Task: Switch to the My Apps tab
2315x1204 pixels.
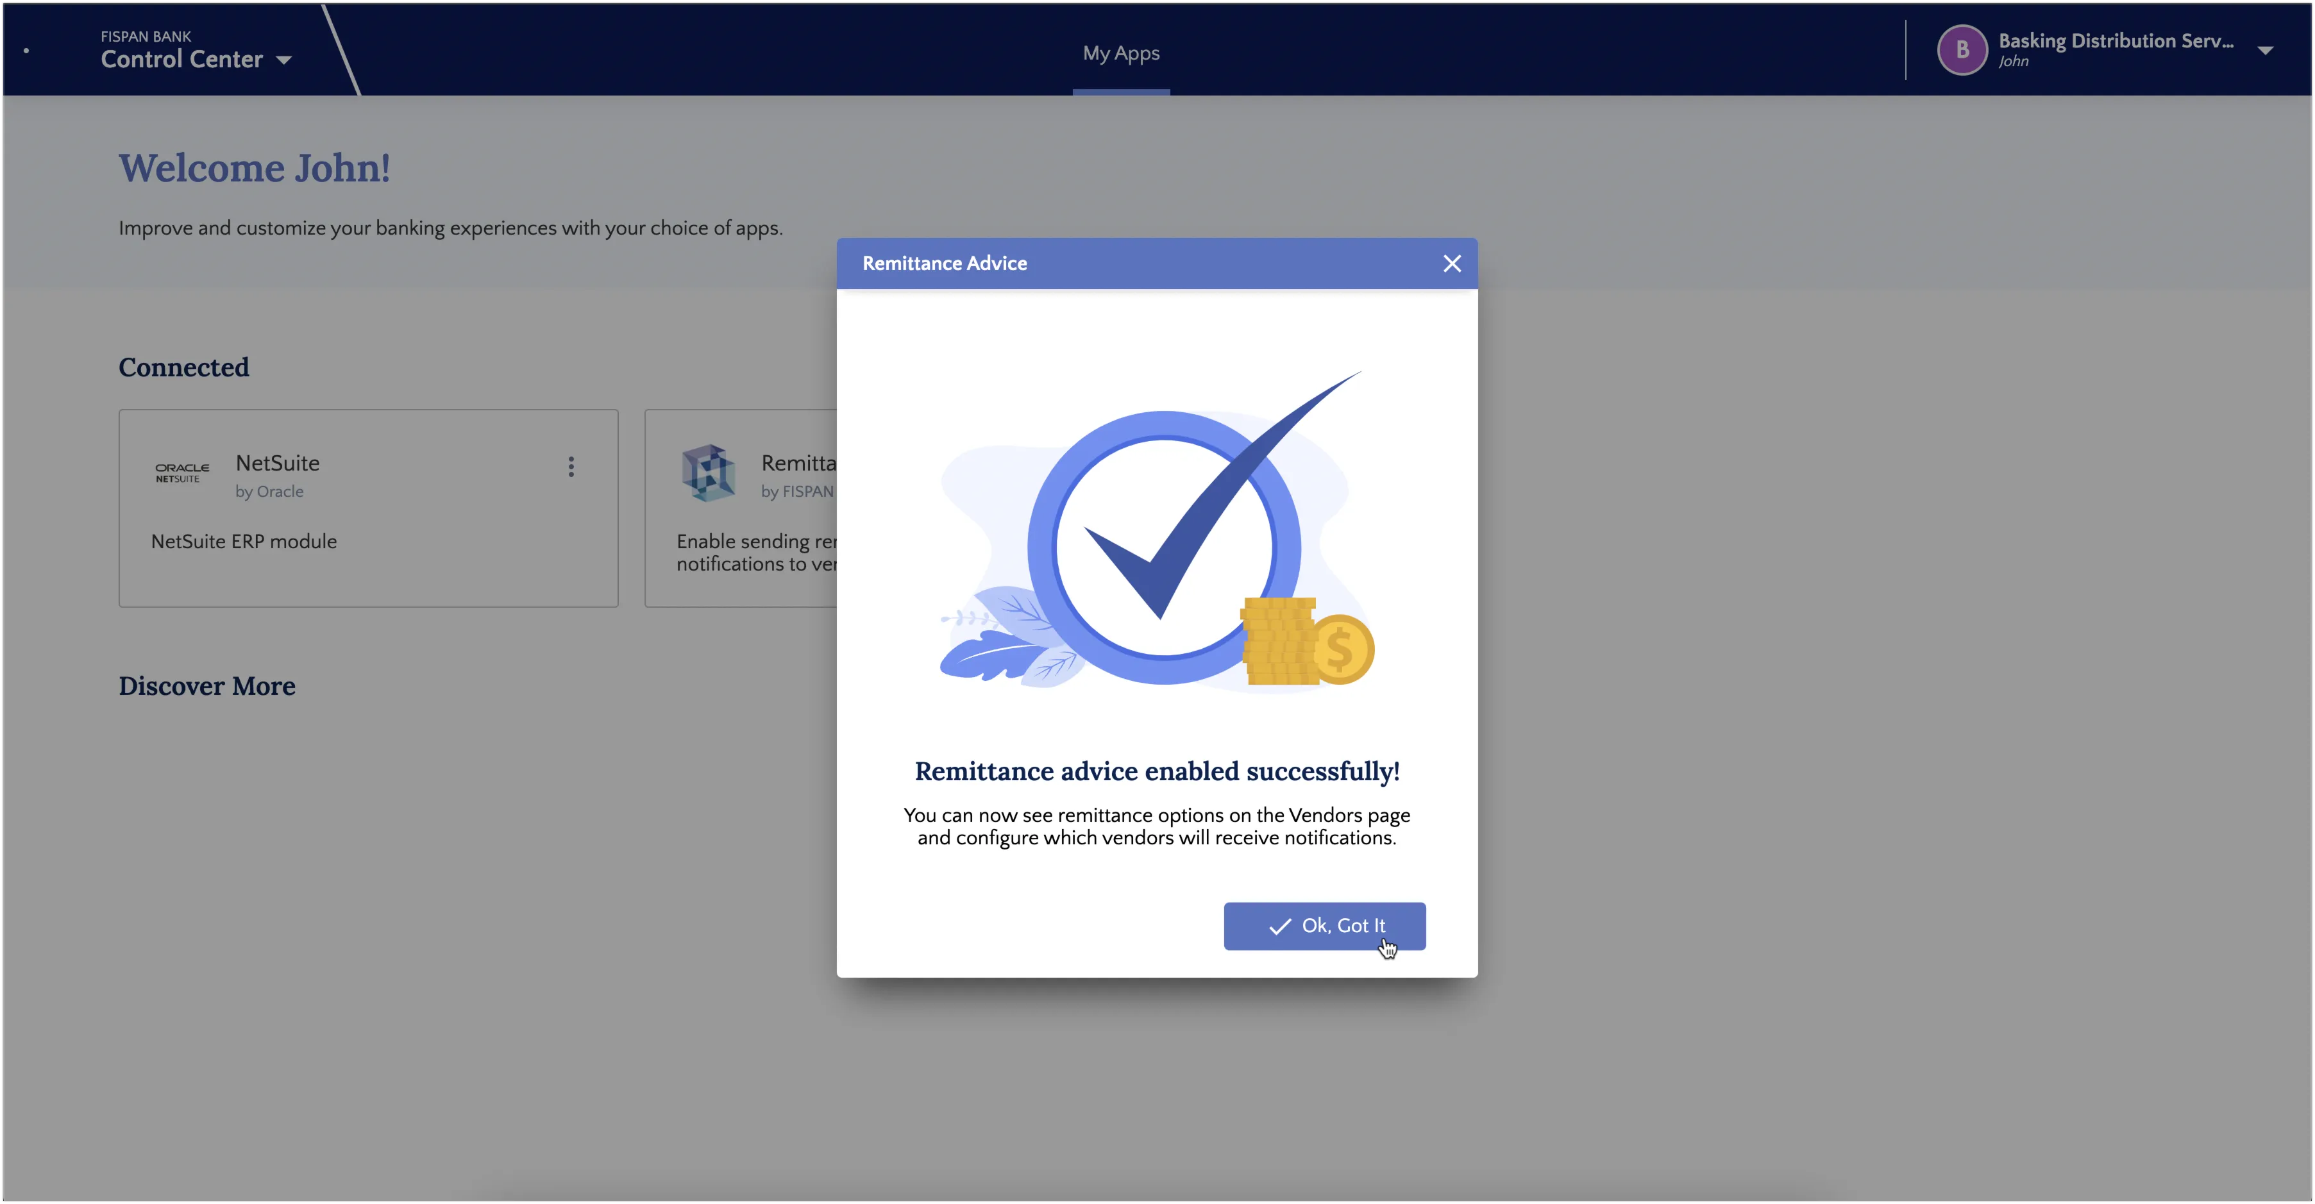Action: [1121, 53]
